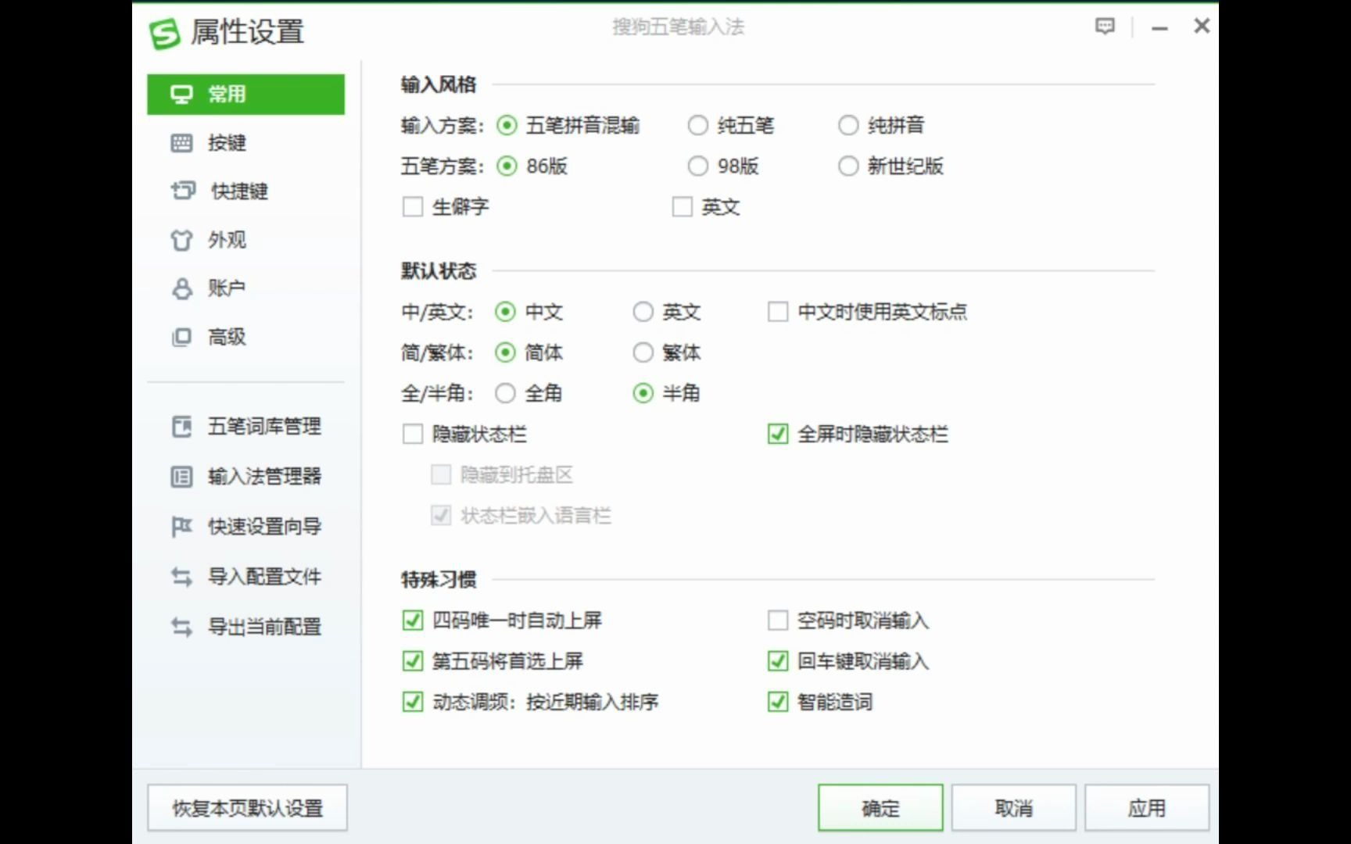Confirm settings with 确定 button

point(880,806)
